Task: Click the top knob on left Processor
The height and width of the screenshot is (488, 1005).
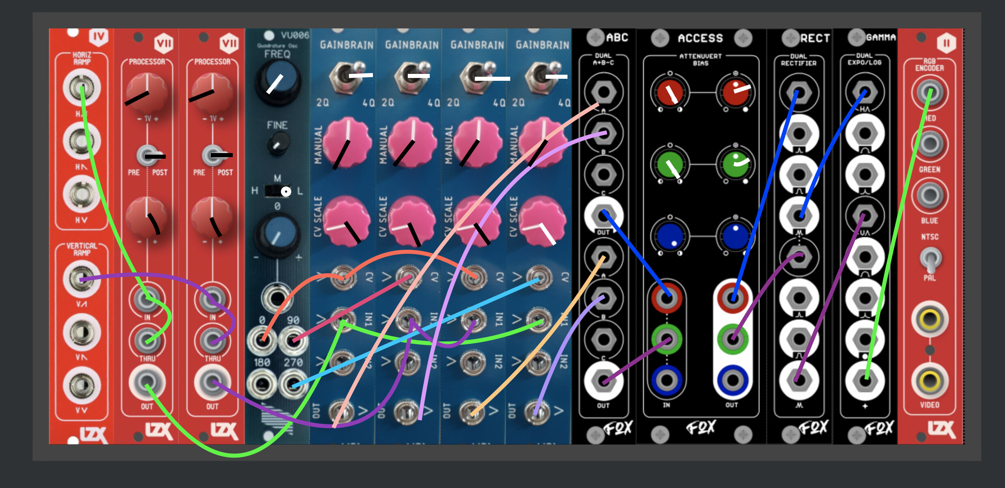Action: pyautogui.click(x=147, y=94)
